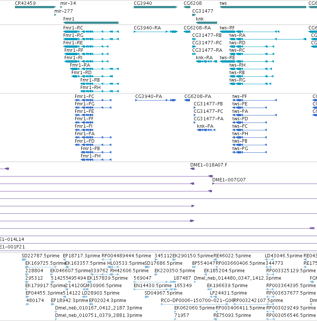This screenshot has height=321, width=317.
Task: Click the tws-RE transcript label
Action: click(x=227, y=58)
